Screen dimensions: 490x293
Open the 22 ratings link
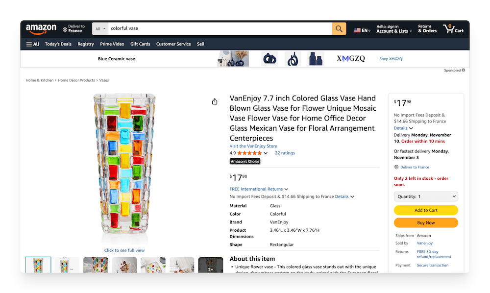(x=285, y=153)
